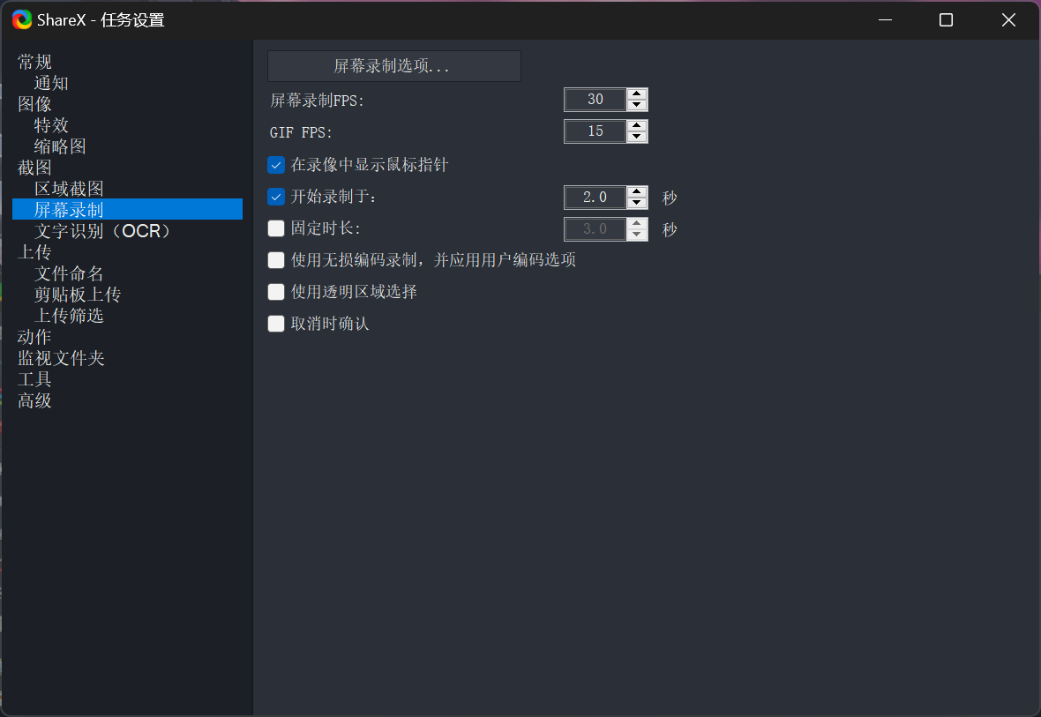Click the 屏幕录制FPS value field
The width and height of the screenshot is (1041, 717).
click(x=595, y=100)
